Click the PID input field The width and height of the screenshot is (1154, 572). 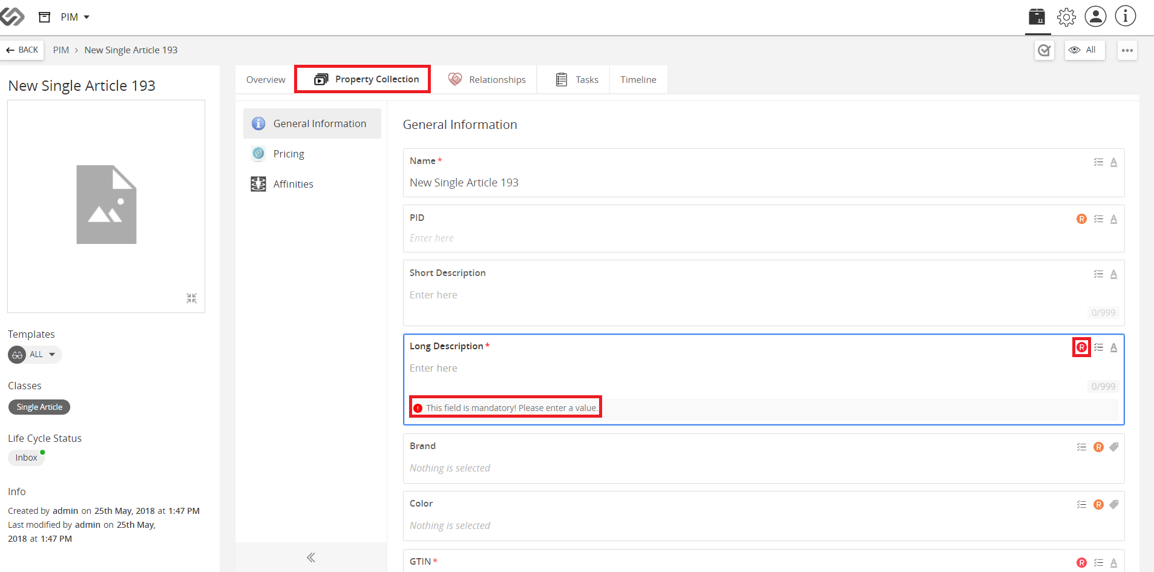click(x=764, y=238)
